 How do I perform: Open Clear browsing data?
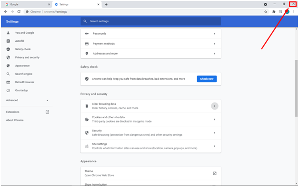pos(150,106)
